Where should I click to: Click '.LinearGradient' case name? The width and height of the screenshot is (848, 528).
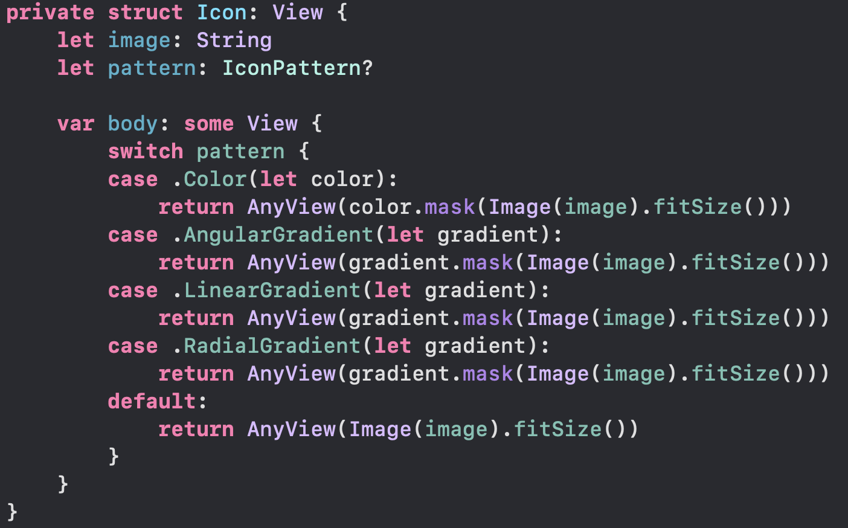coord(266,291)
